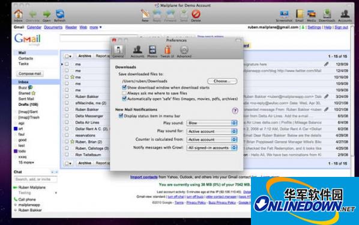Click the Sign out link
The image size is (359, 225).
point(341,27)
